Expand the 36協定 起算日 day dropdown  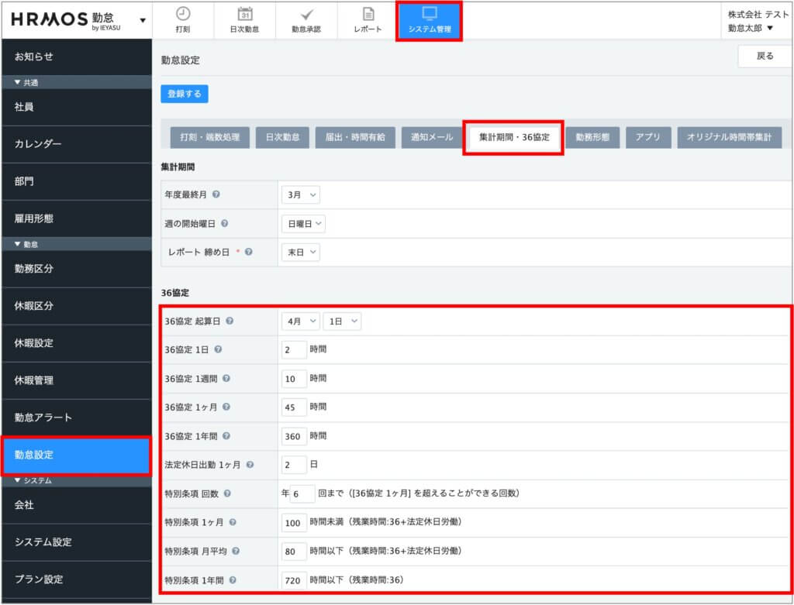(x=342, y=321)
